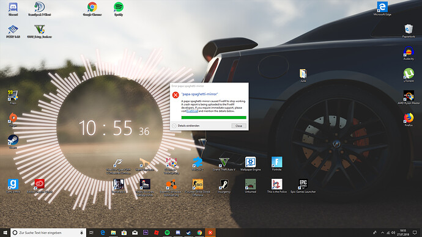The width and height of the screenshot is (422, 237).
Task: Open the Fortnite desktop shortcut
Action: [276, 164]
